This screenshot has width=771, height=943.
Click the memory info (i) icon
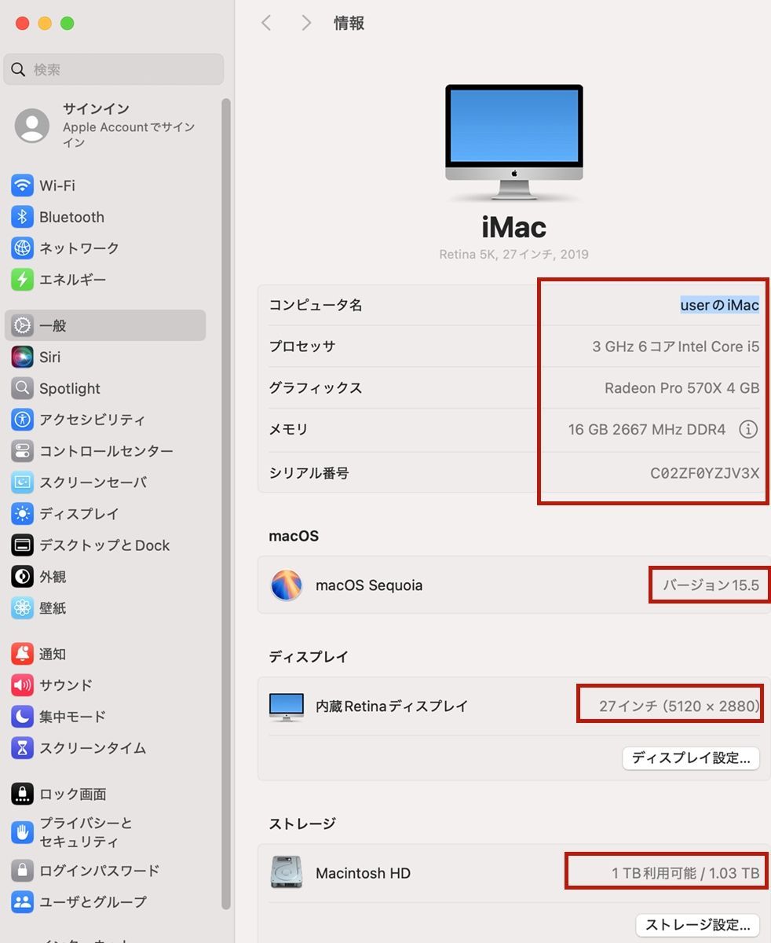pos(748,429)
